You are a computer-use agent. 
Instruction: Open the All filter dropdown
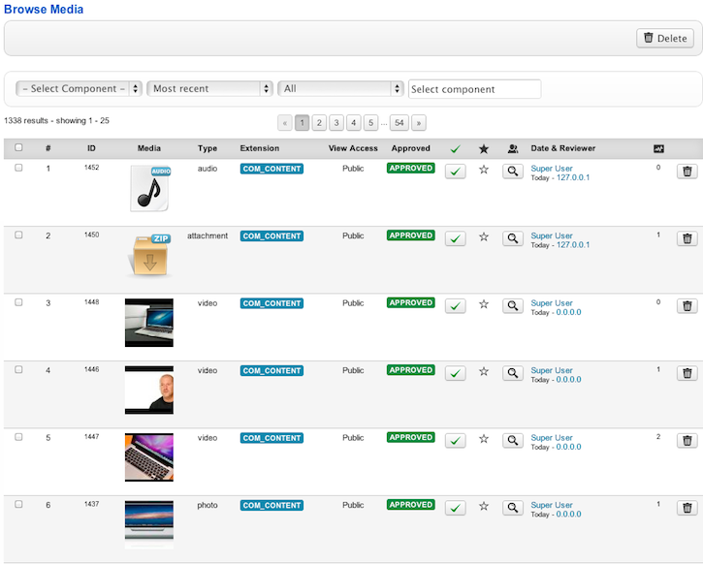click(340, 88)
